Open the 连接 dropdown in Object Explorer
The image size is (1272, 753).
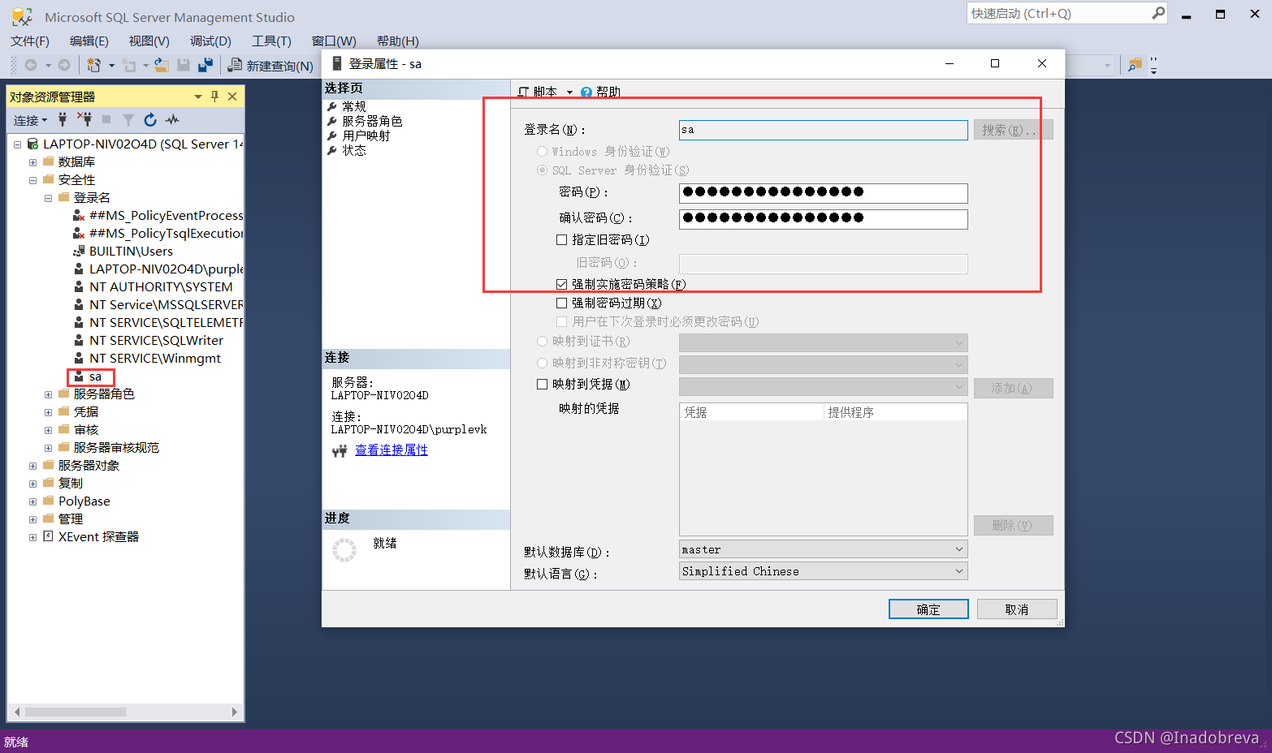(30, 120)
